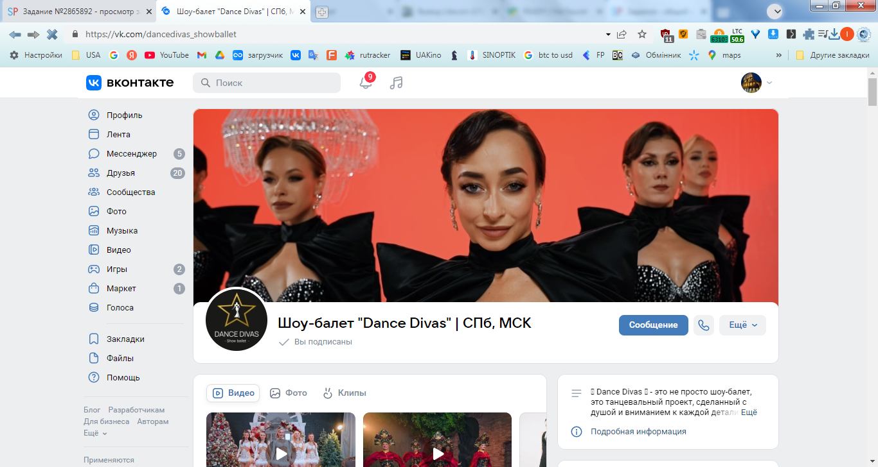
Task: Open the browser extensions puzzle icon
Action: click(809, 35)
